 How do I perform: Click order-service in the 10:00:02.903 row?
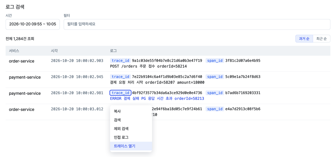pos(22,61)
